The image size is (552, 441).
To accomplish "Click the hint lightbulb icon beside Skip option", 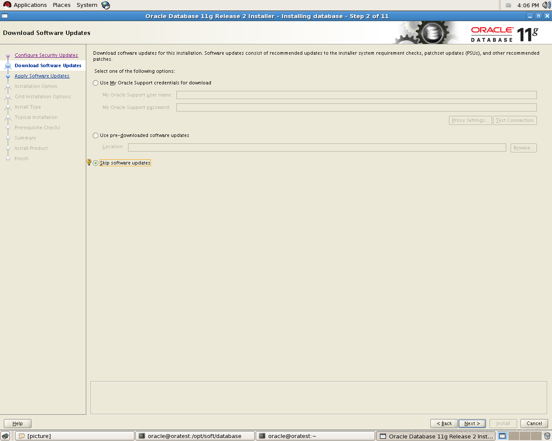I will click(x=89, y=162).
